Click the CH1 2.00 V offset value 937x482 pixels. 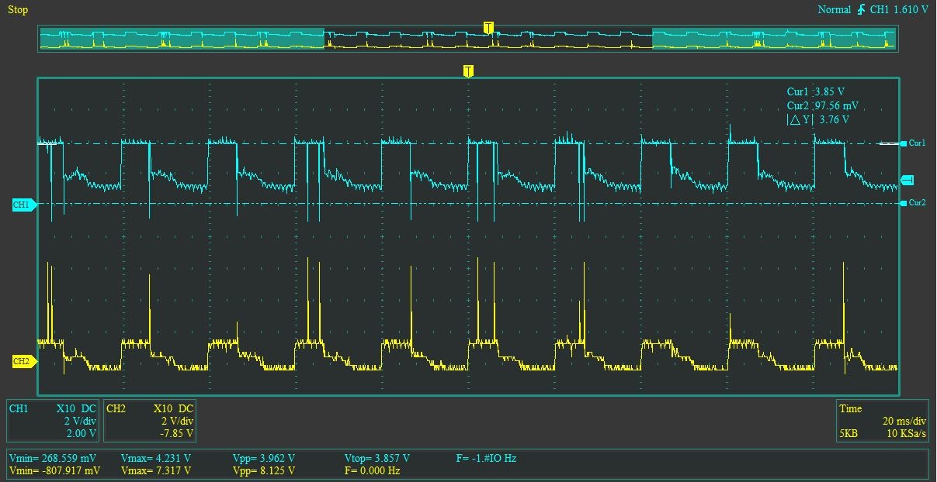point(81,433)
